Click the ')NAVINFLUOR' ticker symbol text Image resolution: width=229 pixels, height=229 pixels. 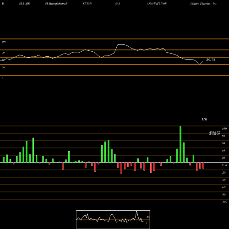[157, 4]
